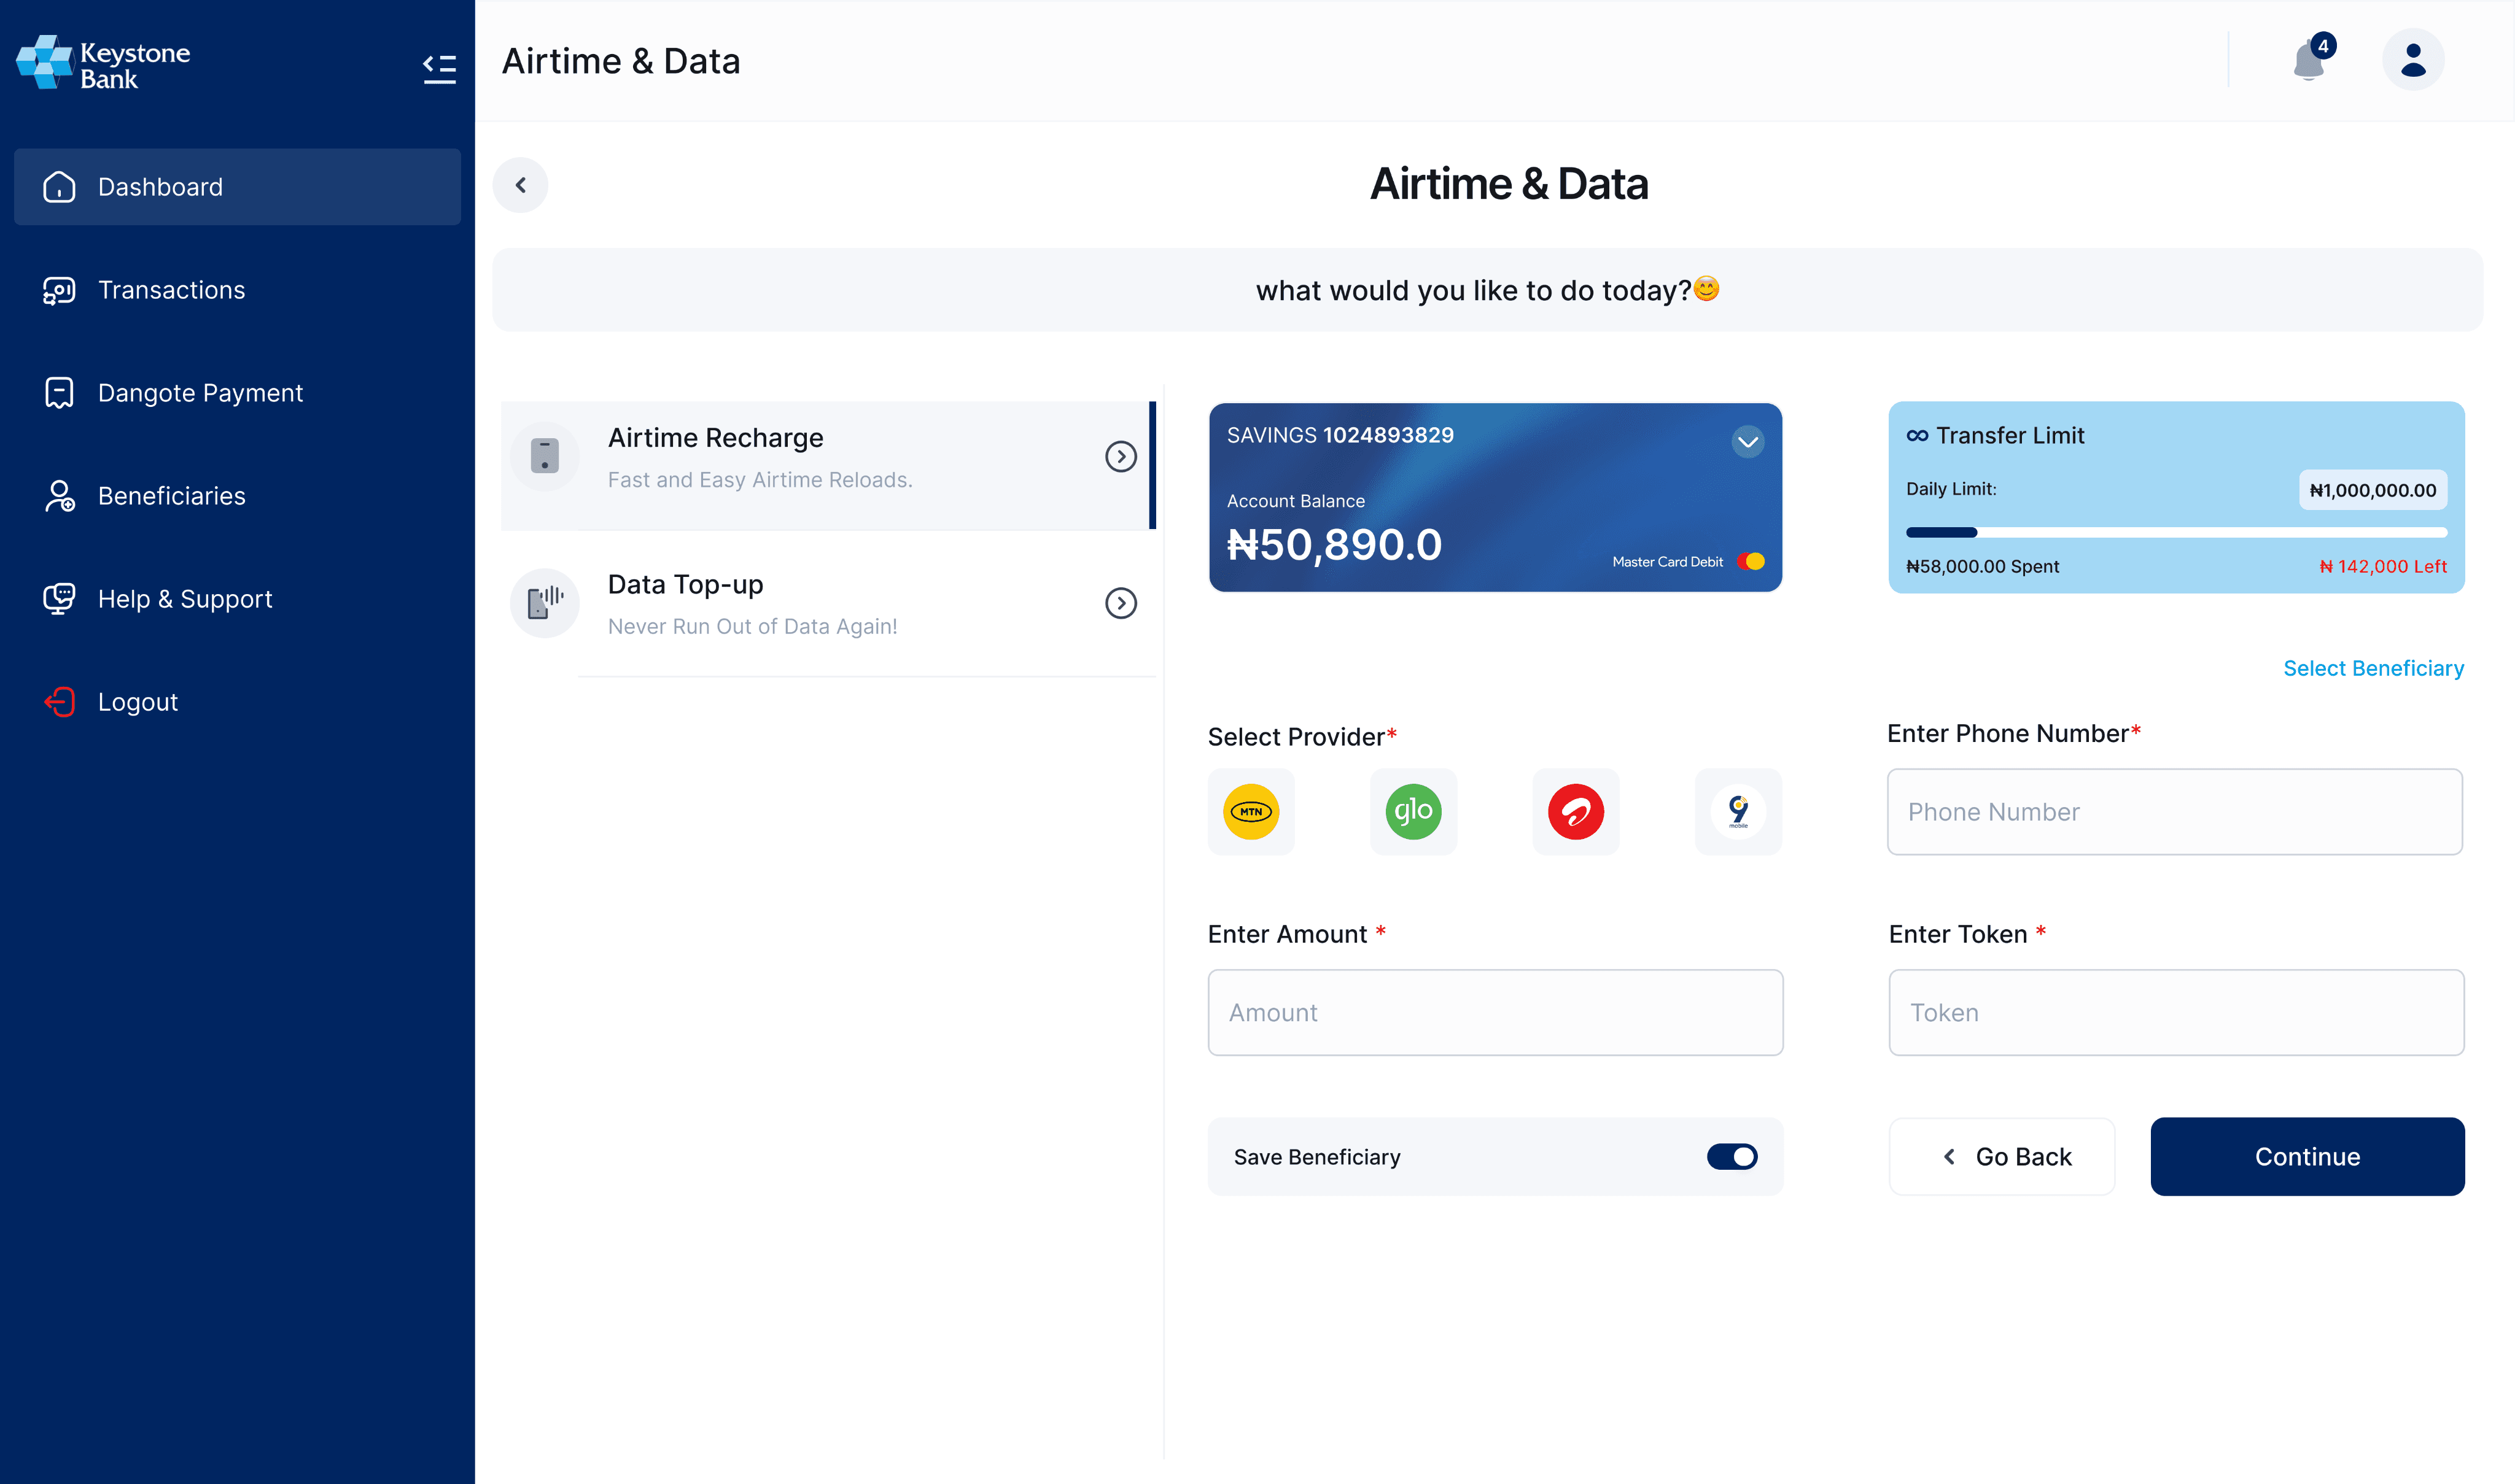Select Airtel as provider
The width and height of the screenshot is (2515, 1484).
(x=1576, y=811)
